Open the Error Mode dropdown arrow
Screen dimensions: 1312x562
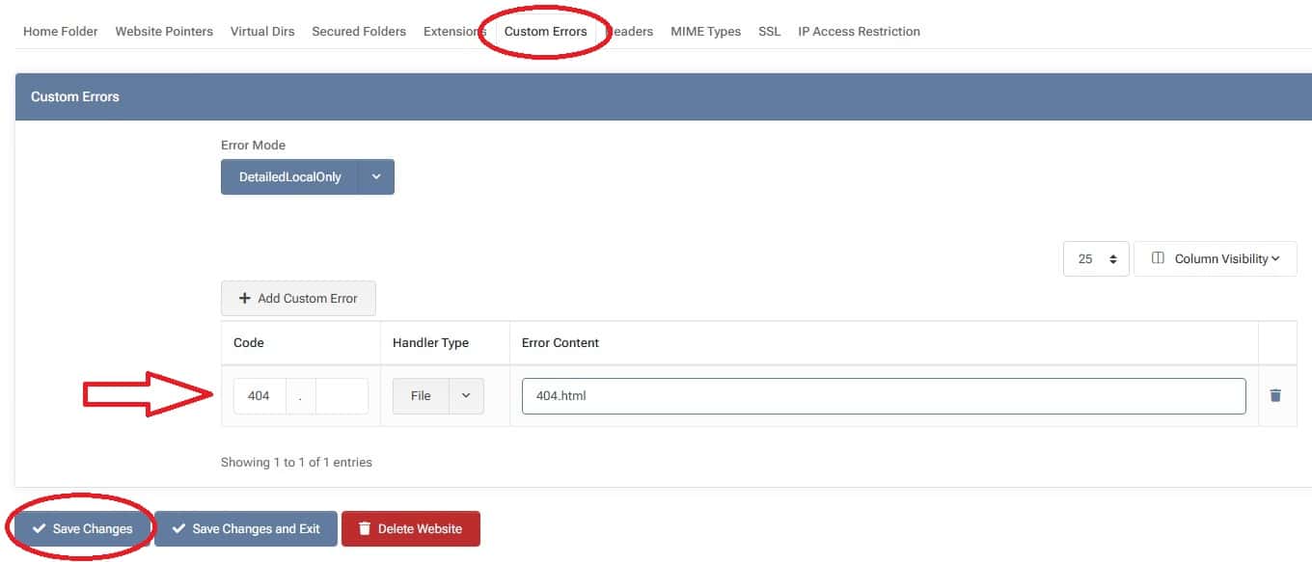[376, 177]
